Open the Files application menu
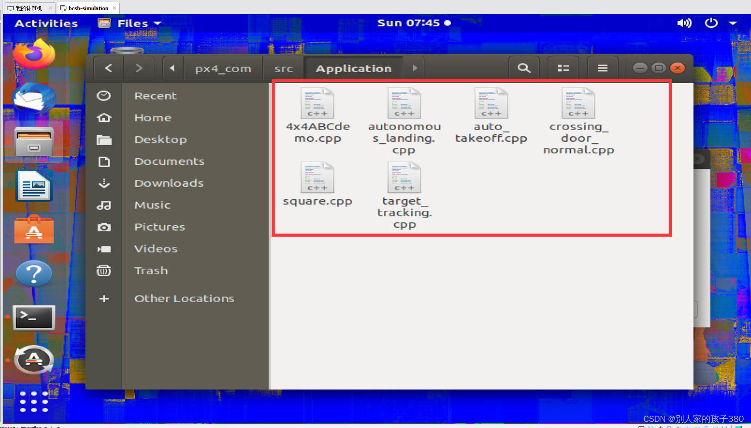751x428 pixels. (130, 23)
